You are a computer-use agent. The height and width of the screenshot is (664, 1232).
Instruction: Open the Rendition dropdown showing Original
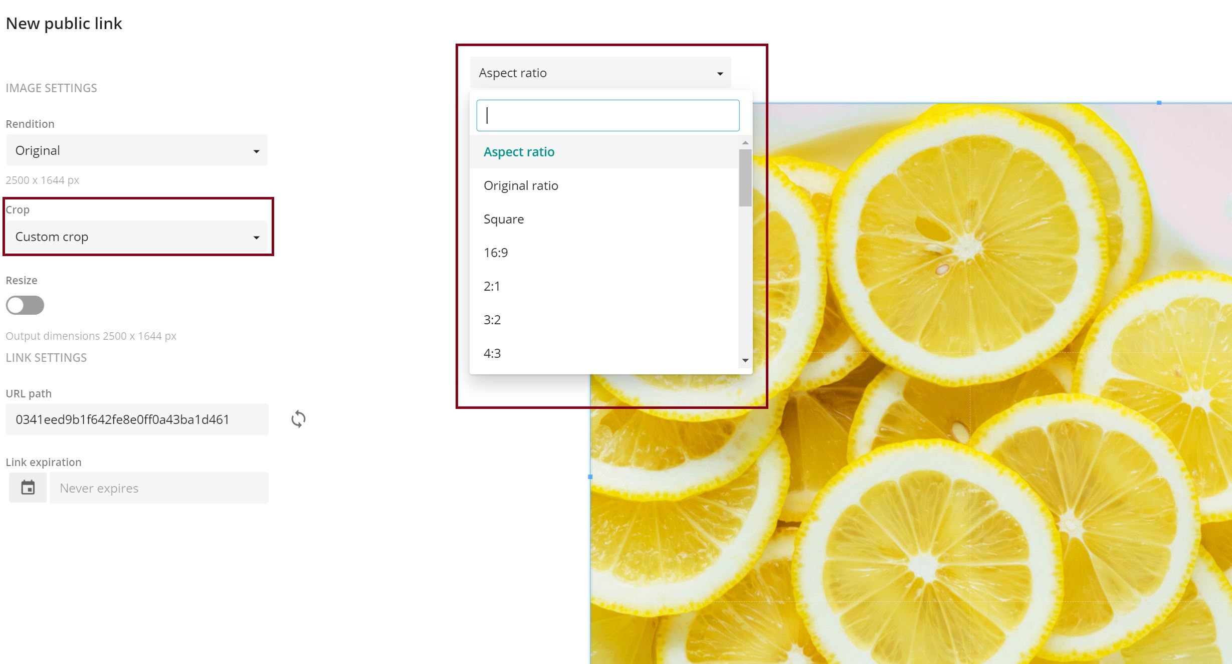tap(136, 150)
